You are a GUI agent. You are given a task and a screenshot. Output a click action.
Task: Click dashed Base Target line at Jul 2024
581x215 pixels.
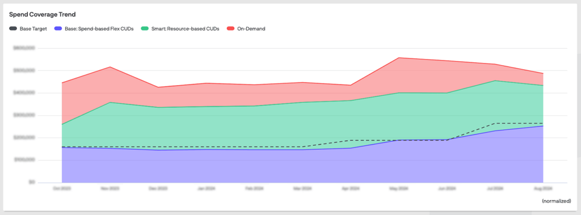coord(495,123)
